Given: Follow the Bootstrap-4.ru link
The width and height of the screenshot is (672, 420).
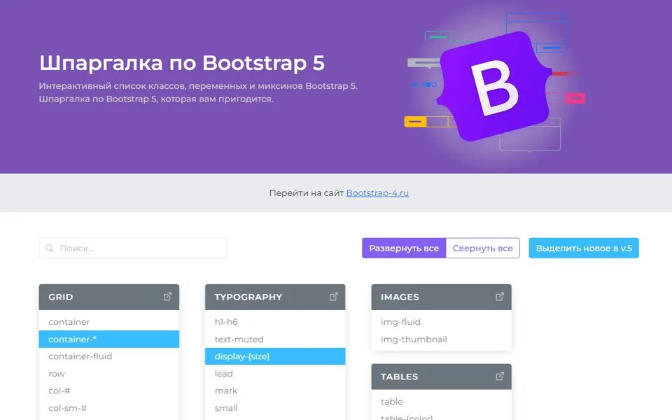Looking at the screenshot, I should click(x=377, y=193).
